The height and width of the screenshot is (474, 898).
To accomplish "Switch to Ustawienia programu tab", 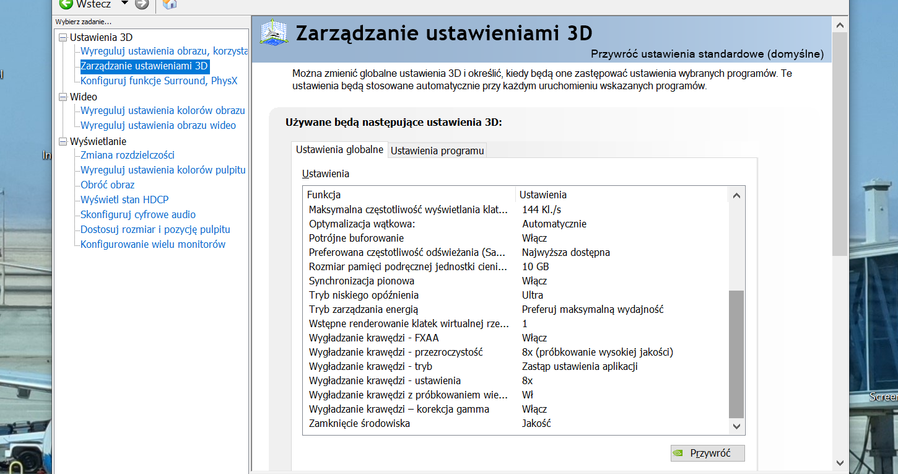I will pos(437,151).
